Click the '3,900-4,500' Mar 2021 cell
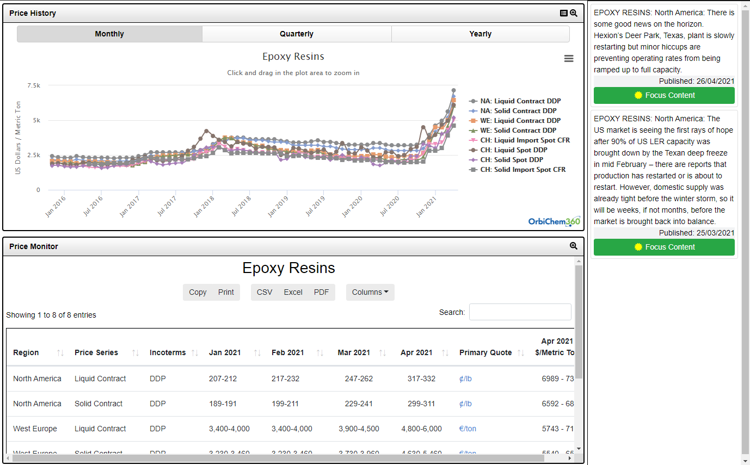This screenshot has height=465, width=750. pyautogui.click(x=359, y=429)
